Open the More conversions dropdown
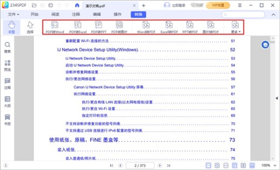This screenshot has width=280, height=170. (236, 28)
